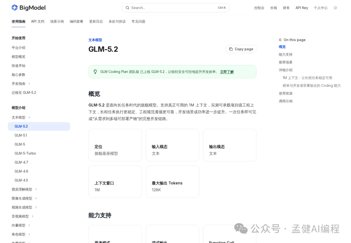351x243 pixels.
Task: Toggle light/dark theme sun icon
Action: 335,8
